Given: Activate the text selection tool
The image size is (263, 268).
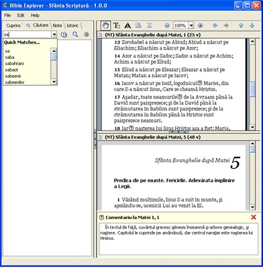Looking at the screenshot, I should pos(116,25).
